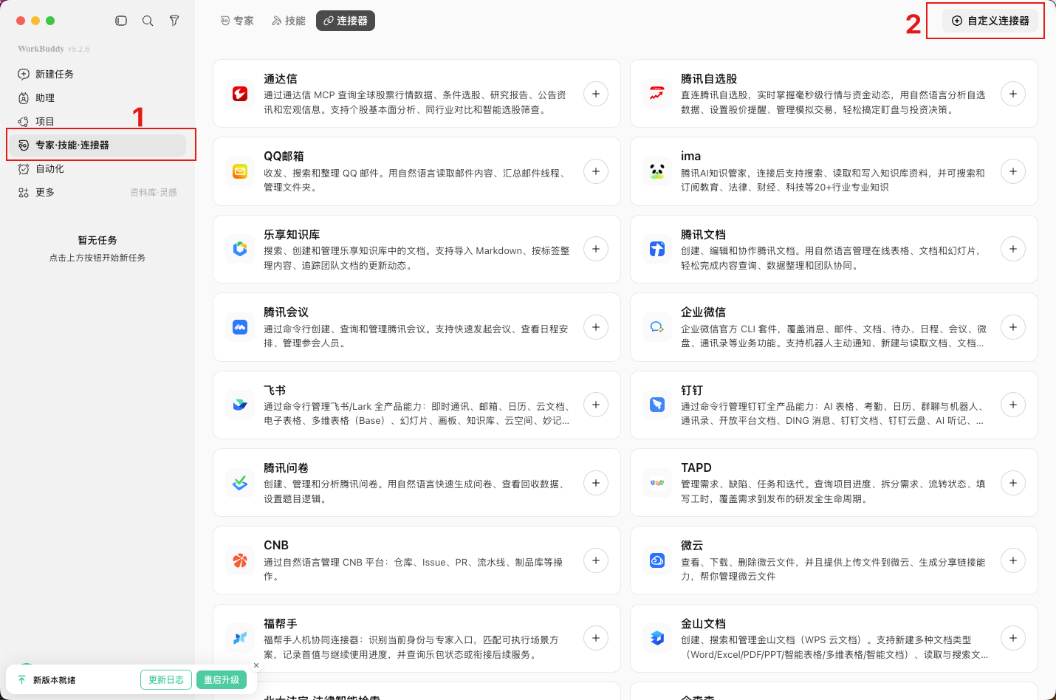Screen dimensions: 1056x700
Task: Add the 企业微信 connector
Action: (1013, 327)
